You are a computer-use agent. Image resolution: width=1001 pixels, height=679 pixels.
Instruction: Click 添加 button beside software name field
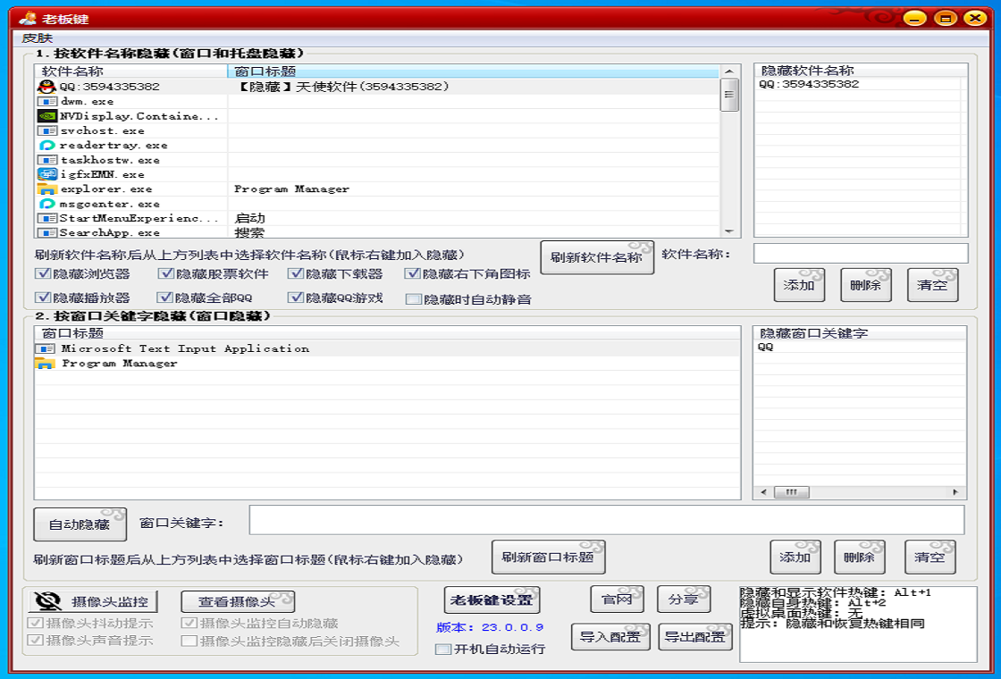[x=799, y=285]
